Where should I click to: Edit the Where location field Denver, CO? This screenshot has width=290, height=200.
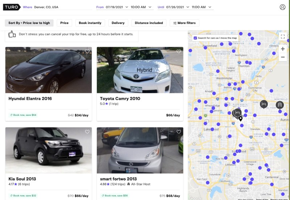(63, 7)
